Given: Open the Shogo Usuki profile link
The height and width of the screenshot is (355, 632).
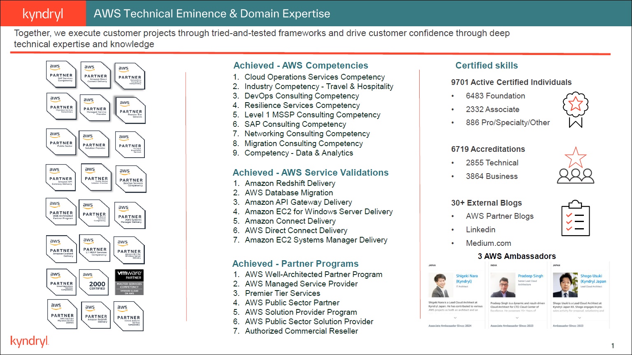Looking at the screenshot, I should coord(592,279).
